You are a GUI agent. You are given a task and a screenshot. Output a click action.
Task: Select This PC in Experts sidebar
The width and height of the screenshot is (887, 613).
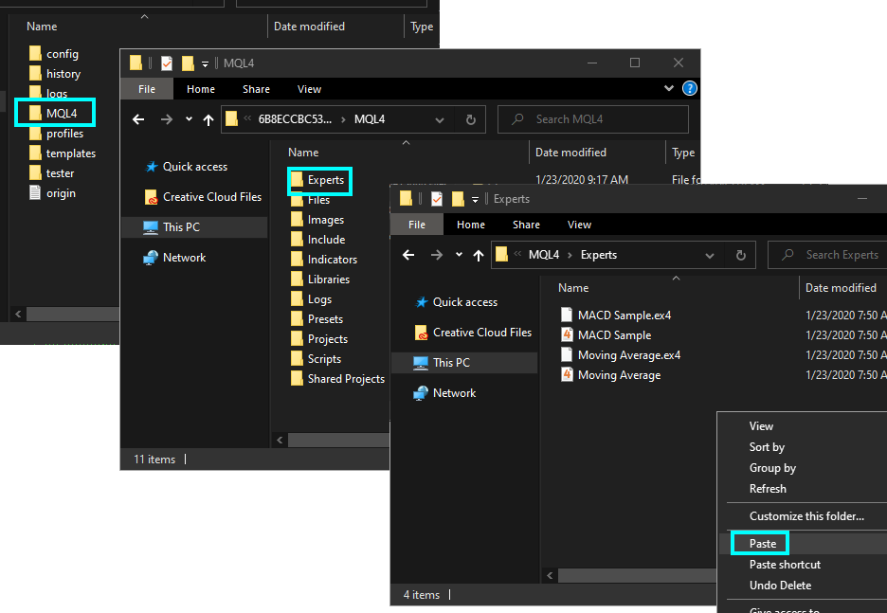(442, 363)
